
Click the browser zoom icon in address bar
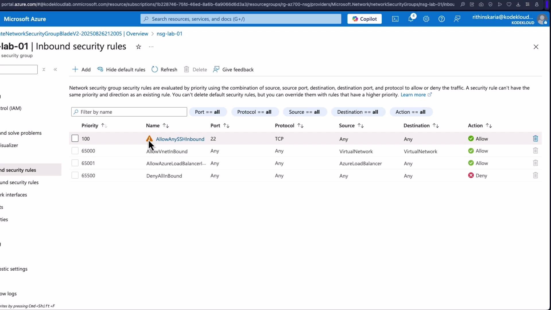pos(463,4)
